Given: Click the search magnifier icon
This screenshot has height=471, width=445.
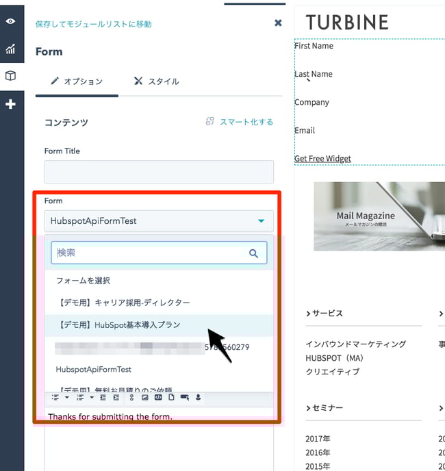Looking at the screenshot, I should [253, 253].
